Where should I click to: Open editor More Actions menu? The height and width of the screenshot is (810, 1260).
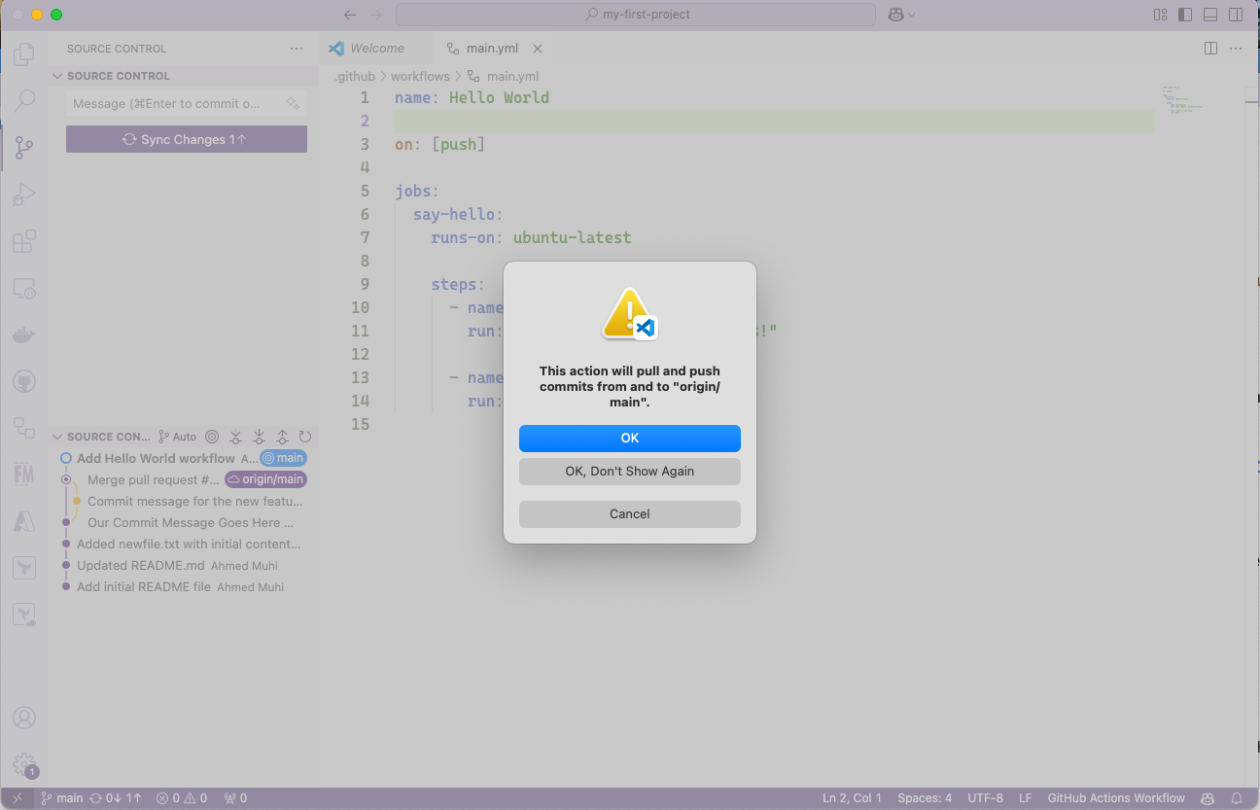coord(1237,49)
